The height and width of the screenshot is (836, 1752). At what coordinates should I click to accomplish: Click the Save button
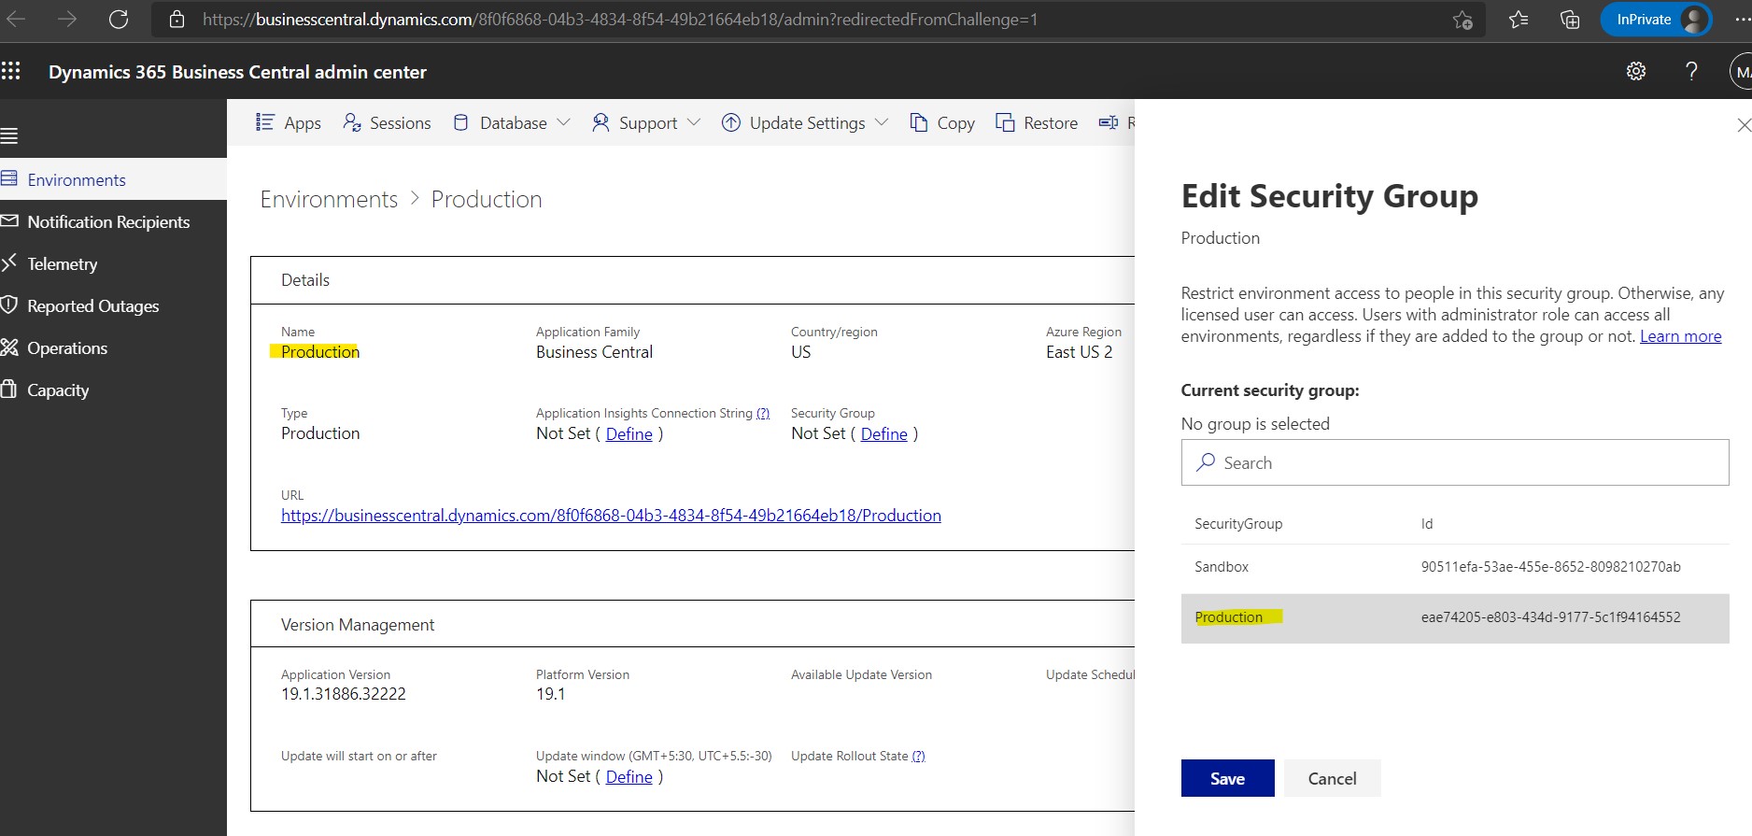coord(1227,778)
